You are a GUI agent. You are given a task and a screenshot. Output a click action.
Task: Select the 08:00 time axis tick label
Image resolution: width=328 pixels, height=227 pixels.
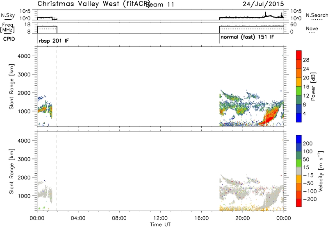119,218
